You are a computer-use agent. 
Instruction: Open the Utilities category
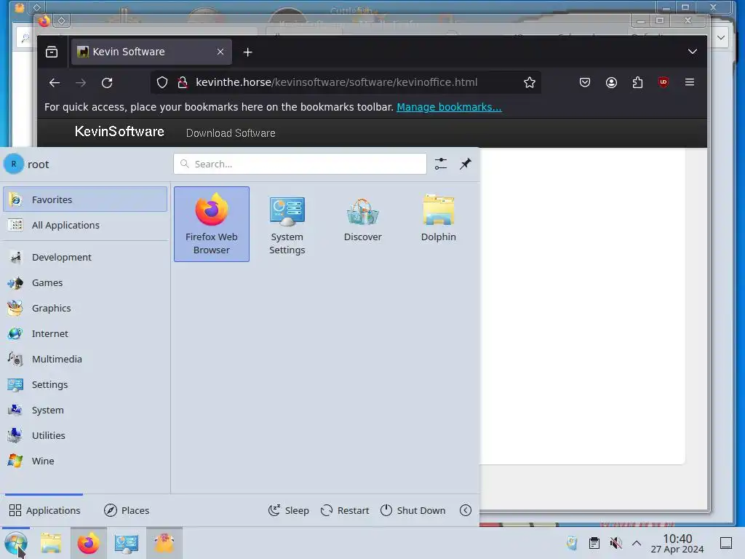85,435
